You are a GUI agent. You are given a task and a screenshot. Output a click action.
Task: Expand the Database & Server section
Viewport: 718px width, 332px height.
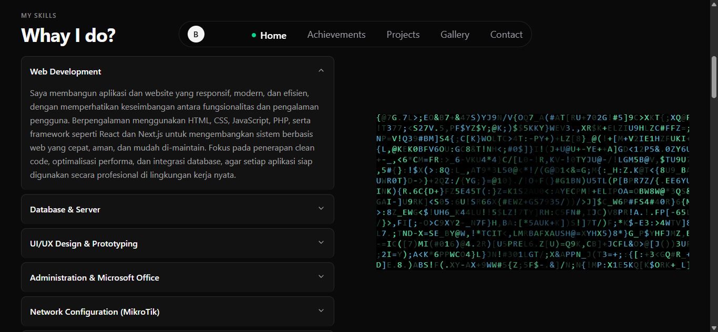[x=321, y=208]
